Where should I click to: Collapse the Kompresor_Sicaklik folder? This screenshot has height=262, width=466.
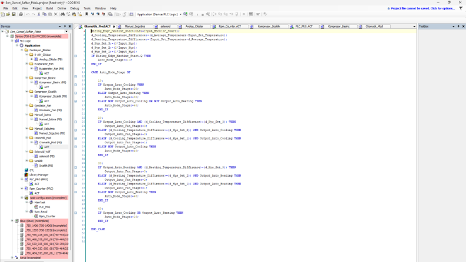click(27, 92)
